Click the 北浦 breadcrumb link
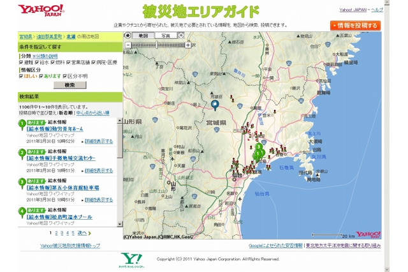The width and height of the screenshot is (408, 272). pyautogui.click(x=71, y=37)
